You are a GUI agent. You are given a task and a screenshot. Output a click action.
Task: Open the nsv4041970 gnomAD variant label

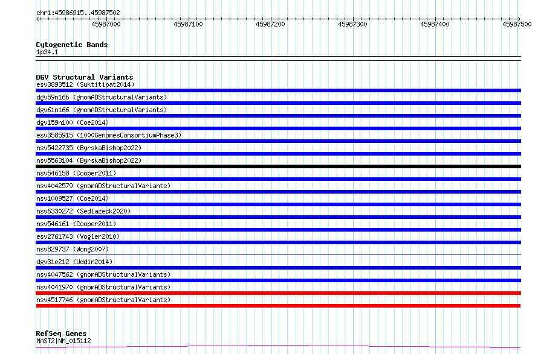click(103, 287)
